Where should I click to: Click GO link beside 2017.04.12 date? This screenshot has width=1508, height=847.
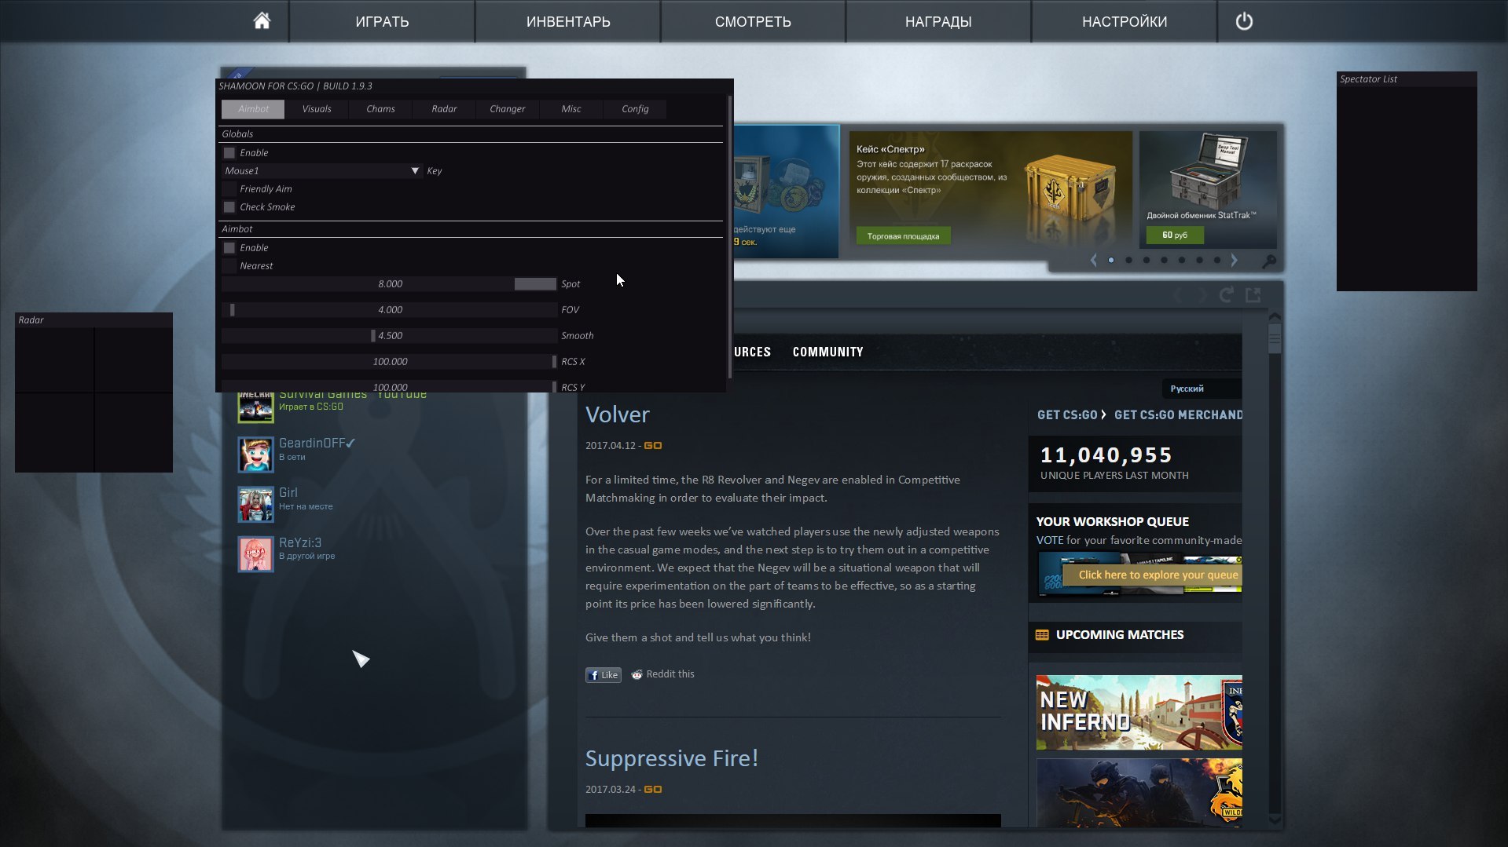(x=653, y=445)
